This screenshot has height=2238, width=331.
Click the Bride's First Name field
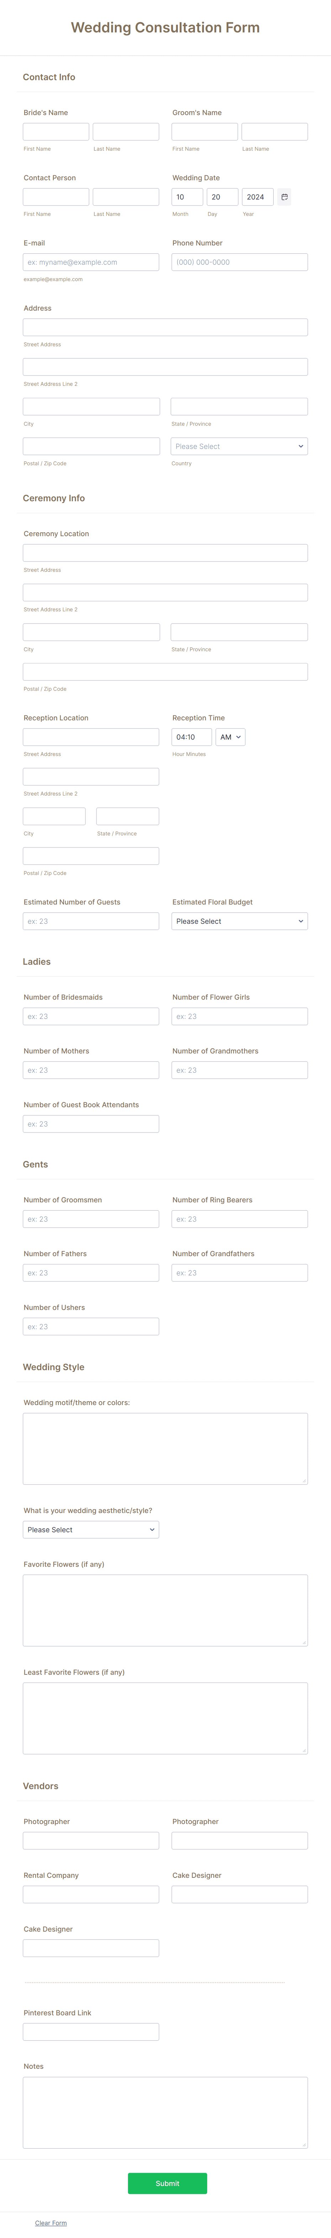[x=56, y=131]
